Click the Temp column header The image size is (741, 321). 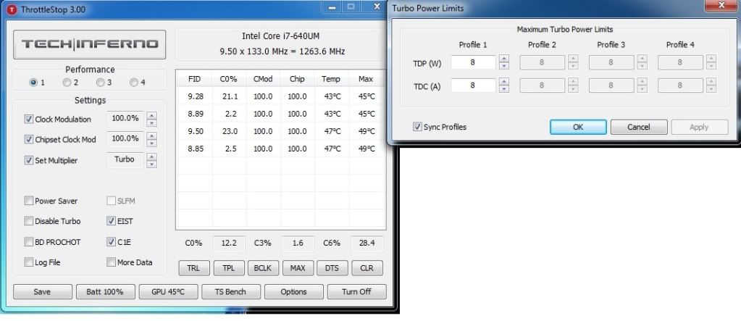[331, 79]
